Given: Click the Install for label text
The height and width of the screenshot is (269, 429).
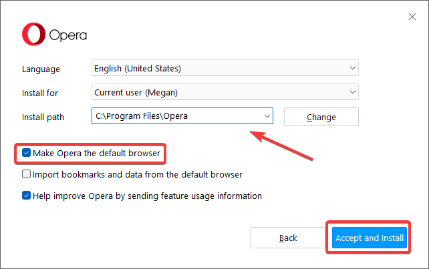Looking at the screenshot, I should 40,93.
